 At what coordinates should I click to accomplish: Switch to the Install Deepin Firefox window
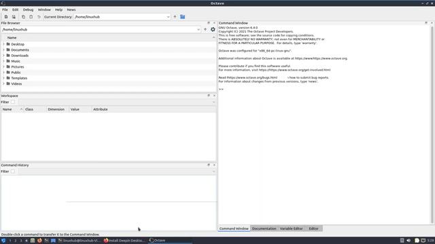124,241
